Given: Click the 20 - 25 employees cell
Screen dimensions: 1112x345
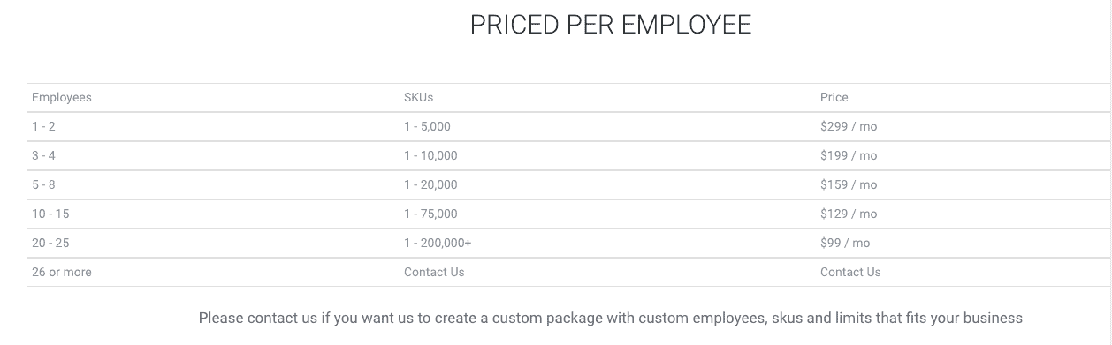Looking at the screenshot, I should 50,243.
